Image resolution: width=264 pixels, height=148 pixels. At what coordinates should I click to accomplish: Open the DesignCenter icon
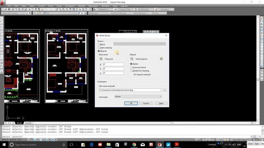(x=73, y=9)
